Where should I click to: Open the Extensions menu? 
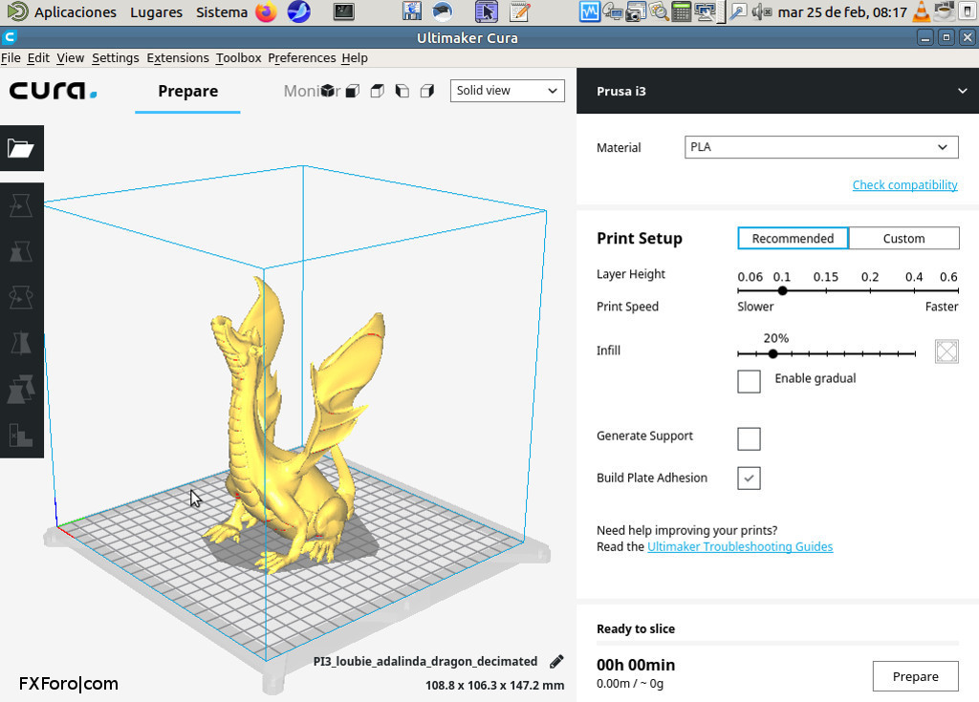point(178,57)
